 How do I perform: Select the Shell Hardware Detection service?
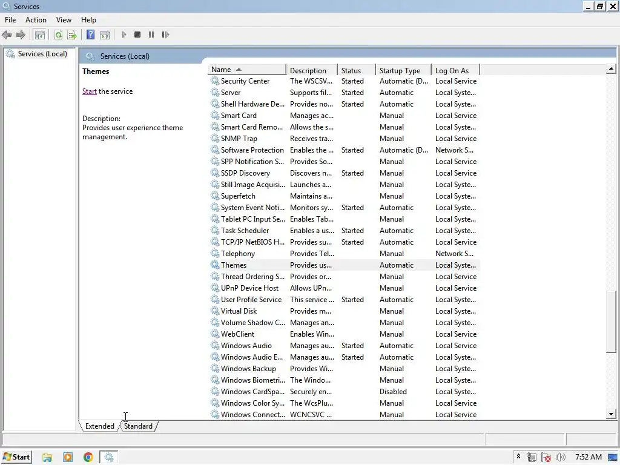point(344,104)
